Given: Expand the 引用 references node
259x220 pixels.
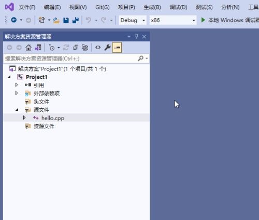Looking at the screenshot, I should click(17, 85).
